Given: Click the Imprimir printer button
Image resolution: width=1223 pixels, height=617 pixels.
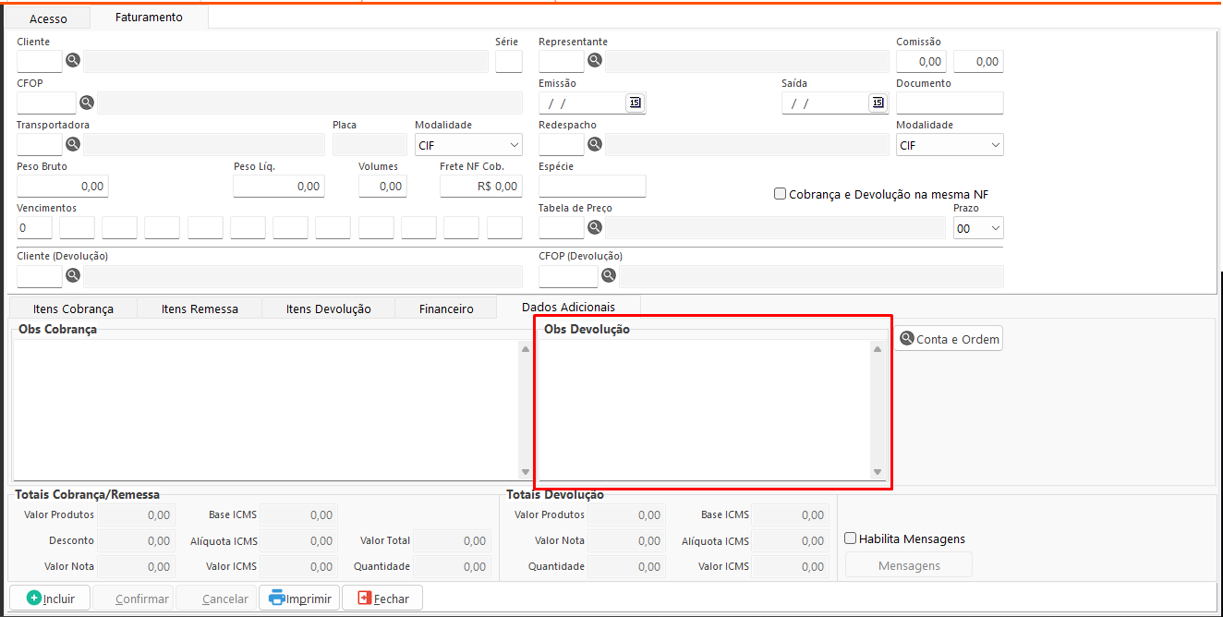Looking at the screenshot, I should click(300, 599).
